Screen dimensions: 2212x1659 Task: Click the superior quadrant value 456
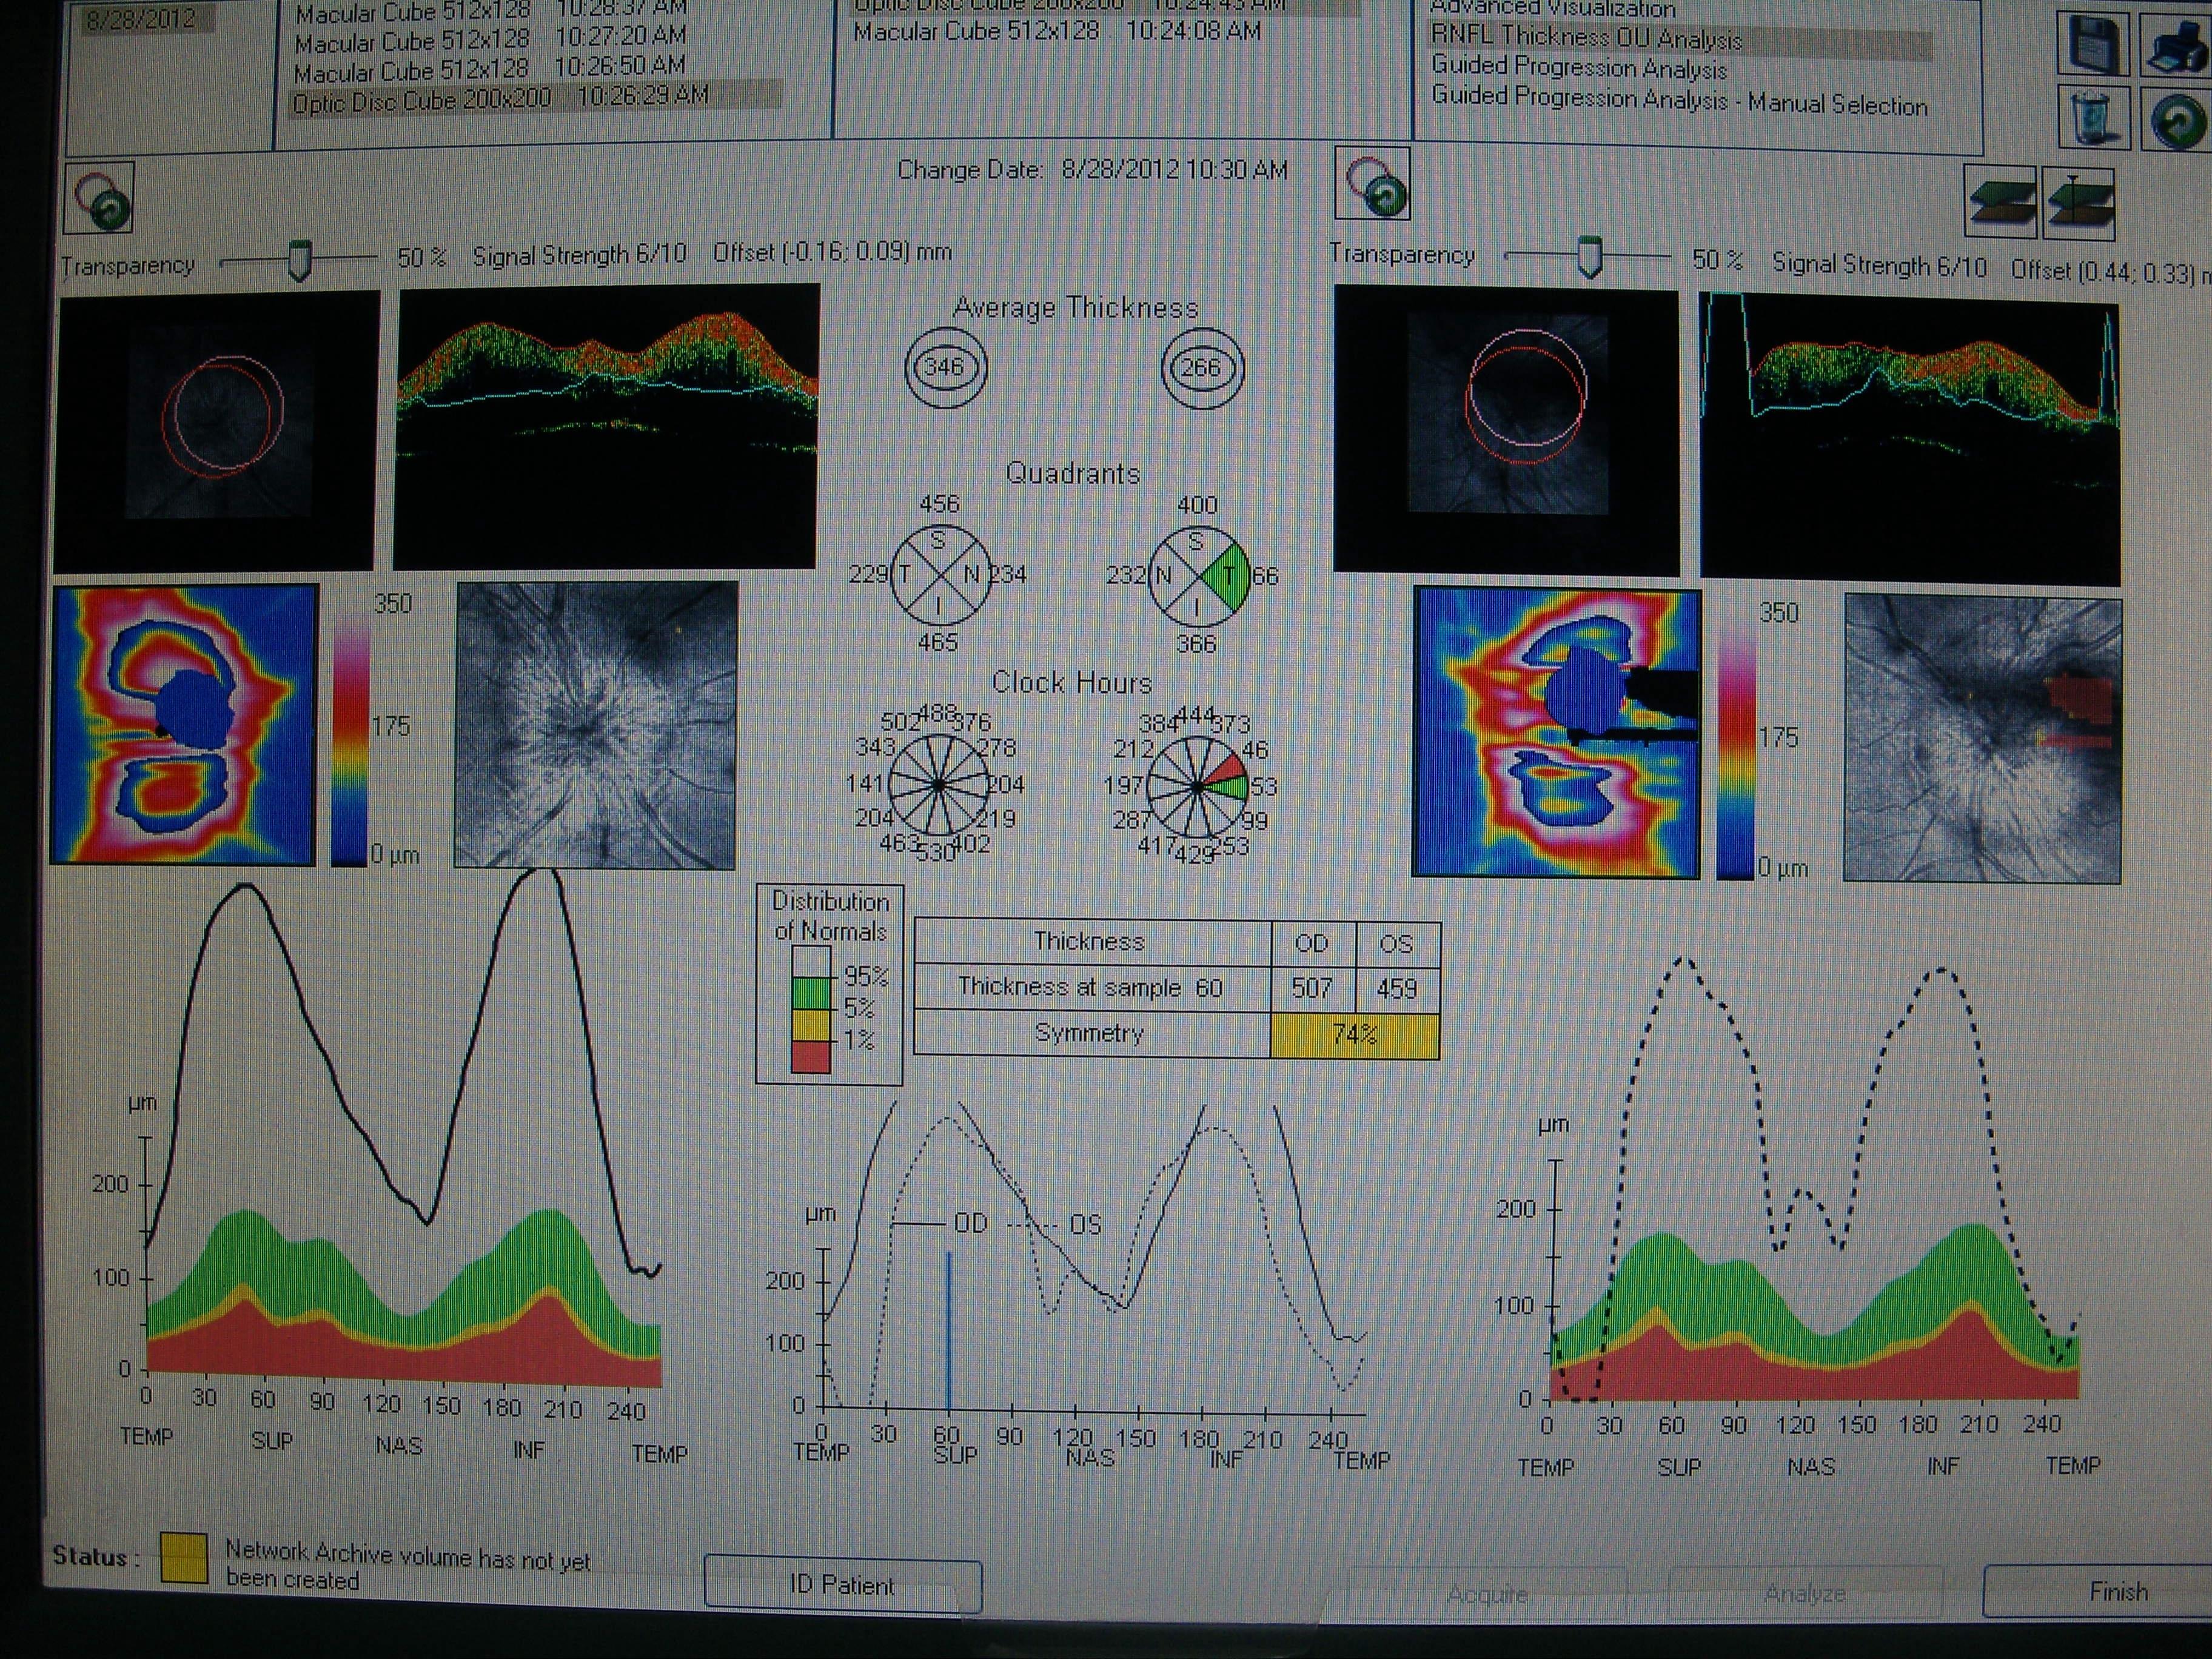click(x=939, y=503)
